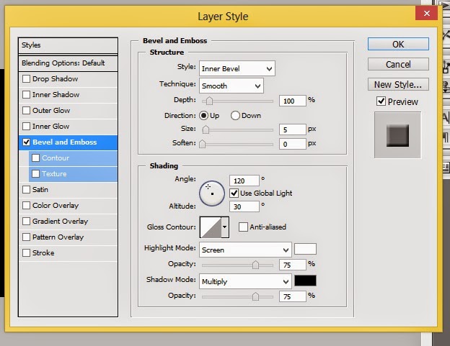The width and height of the screenshot is (450, 346).
Task: Check the Color Overlay box
Action: (x=26, y=206)
